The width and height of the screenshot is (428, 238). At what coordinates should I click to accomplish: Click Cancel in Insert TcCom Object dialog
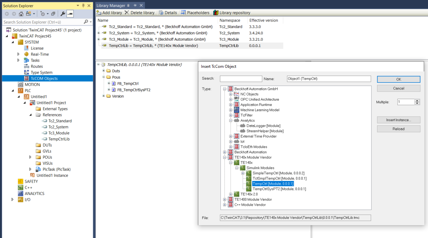399,88
